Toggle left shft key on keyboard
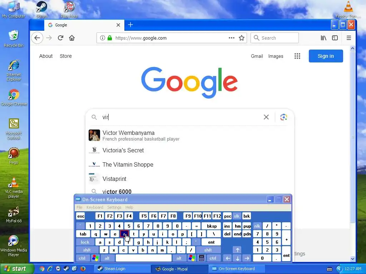This screenshot has width=366, height=274. click(x=86, y=250)
